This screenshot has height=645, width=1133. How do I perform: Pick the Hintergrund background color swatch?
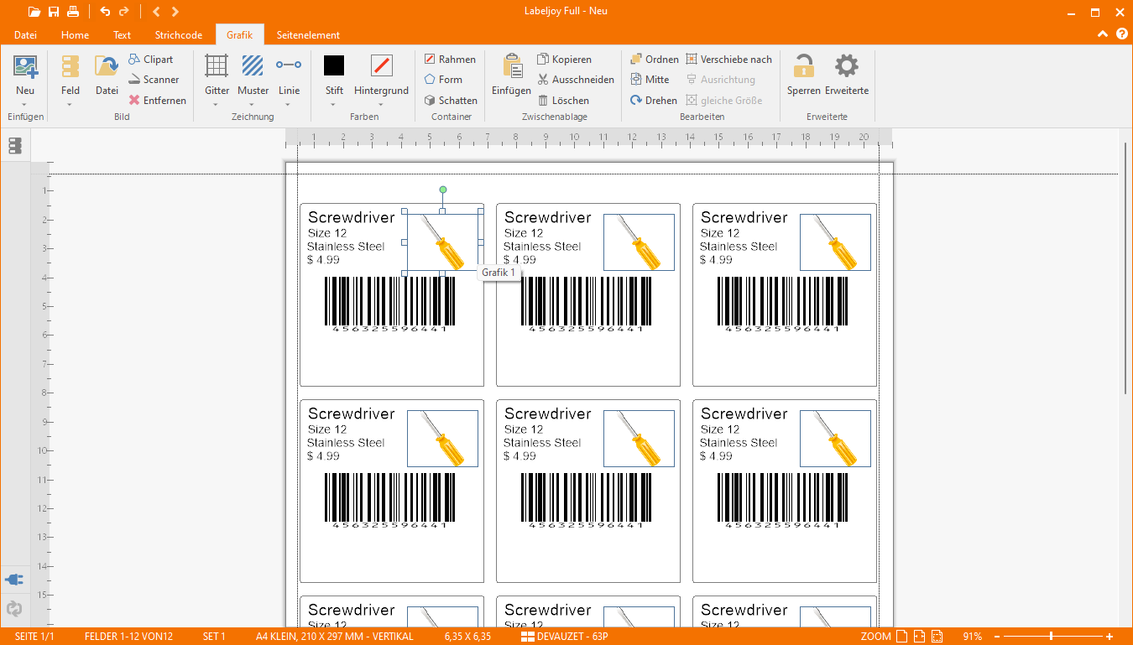pyautogui.click(x=381, y=65)
